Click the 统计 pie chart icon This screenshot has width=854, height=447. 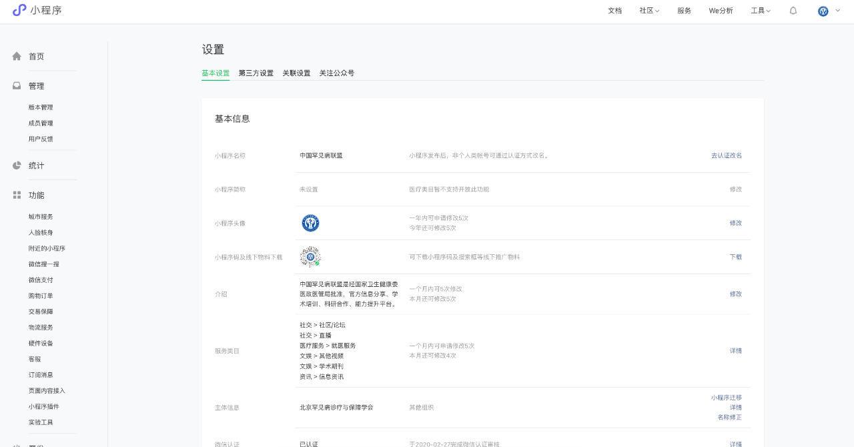pyautogui.click(x=17, y=165)
